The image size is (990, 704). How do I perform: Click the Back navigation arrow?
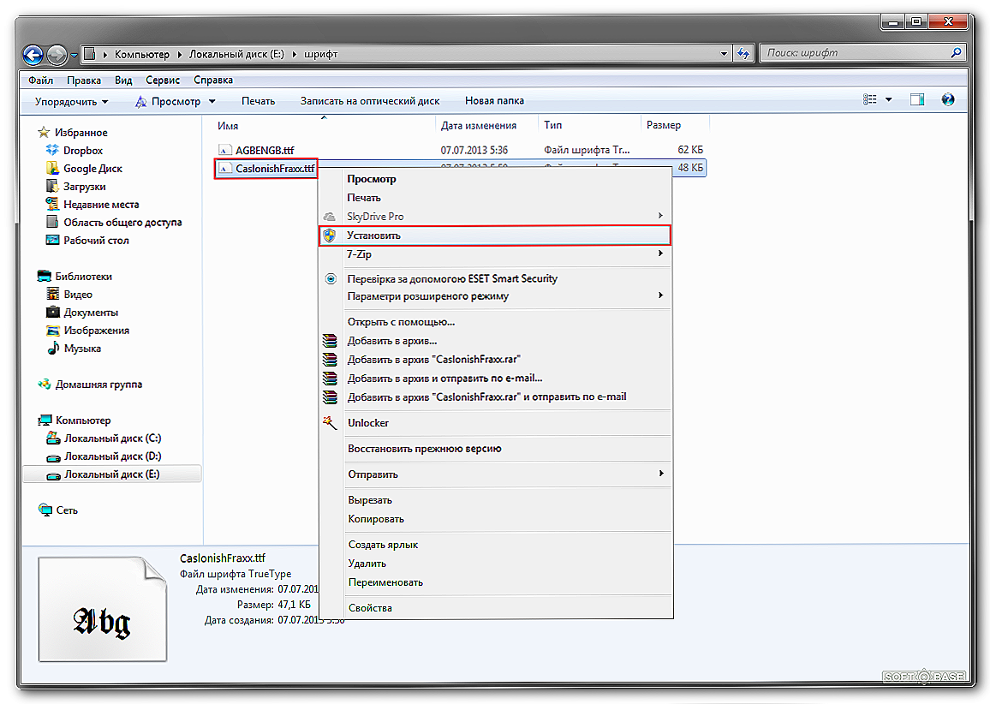(33, 55)
